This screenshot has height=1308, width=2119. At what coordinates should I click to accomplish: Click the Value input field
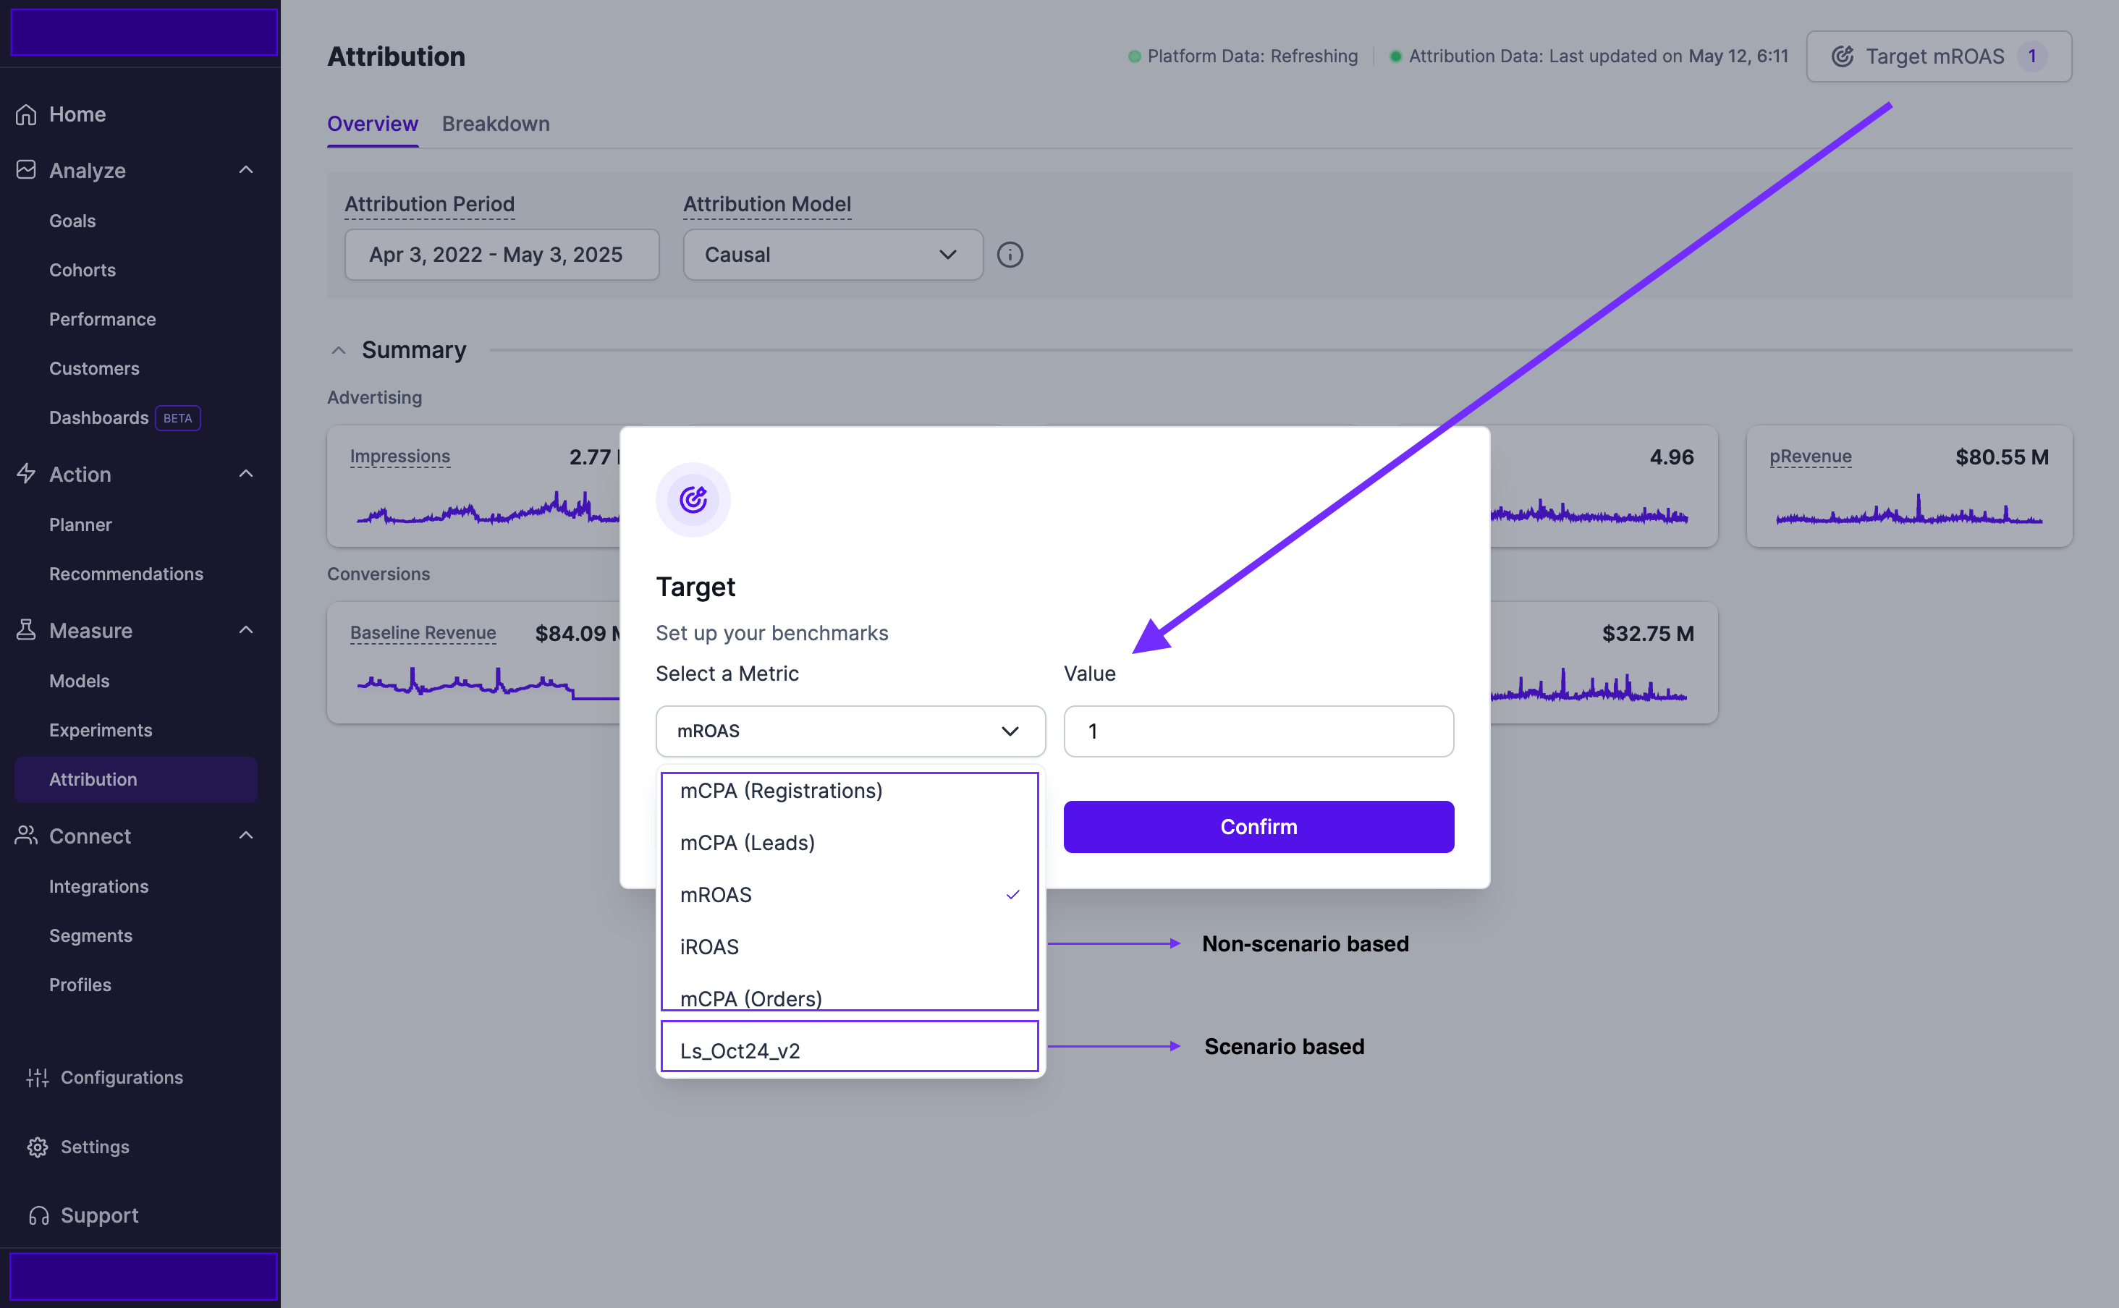(1258, 731)
